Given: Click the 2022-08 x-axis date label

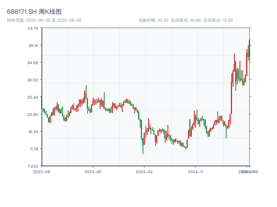Looking at the screenshot, I should point(42,171).
